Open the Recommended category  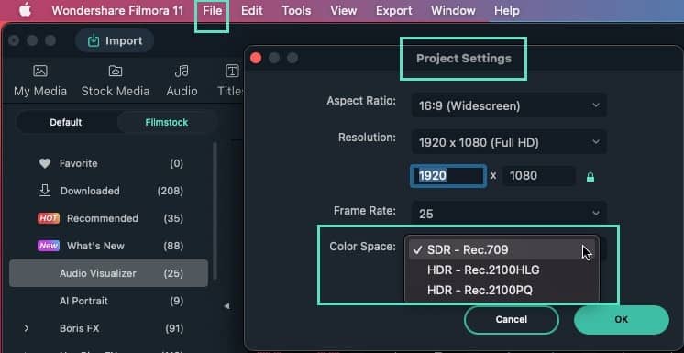(x=108, y=218)
